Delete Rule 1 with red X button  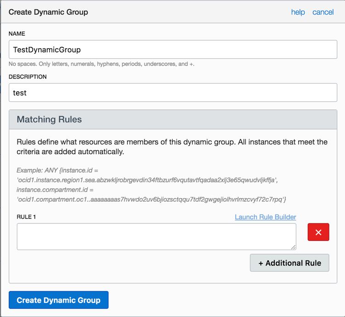(318, 232)
